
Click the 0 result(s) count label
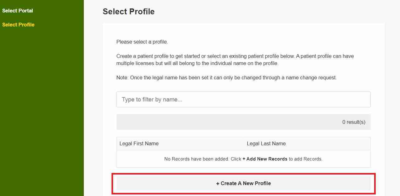354,122
